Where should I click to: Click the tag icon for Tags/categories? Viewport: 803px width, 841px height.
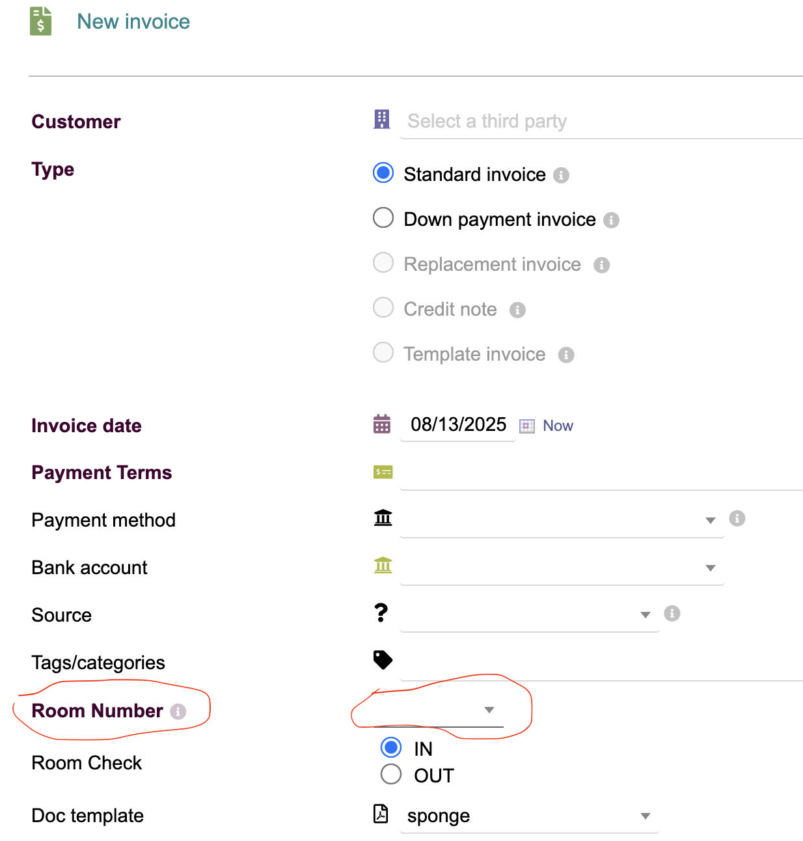pos(383,659)
